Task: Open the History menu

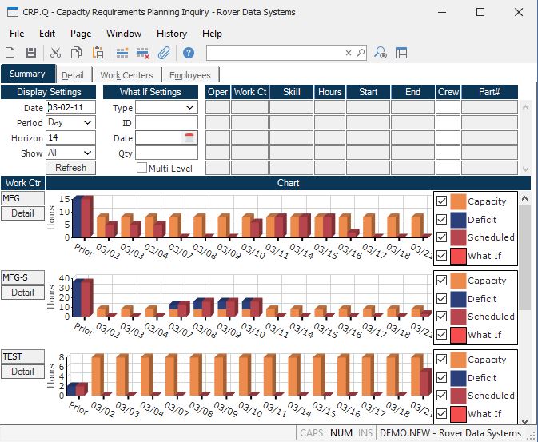Action: point(171,34)
